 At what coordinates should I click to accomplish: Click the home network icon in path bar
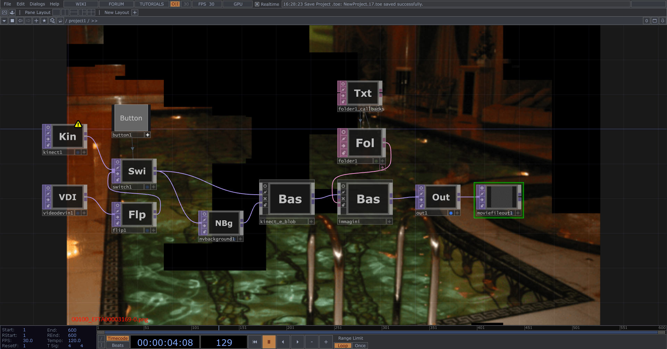[x=60, y=21]
